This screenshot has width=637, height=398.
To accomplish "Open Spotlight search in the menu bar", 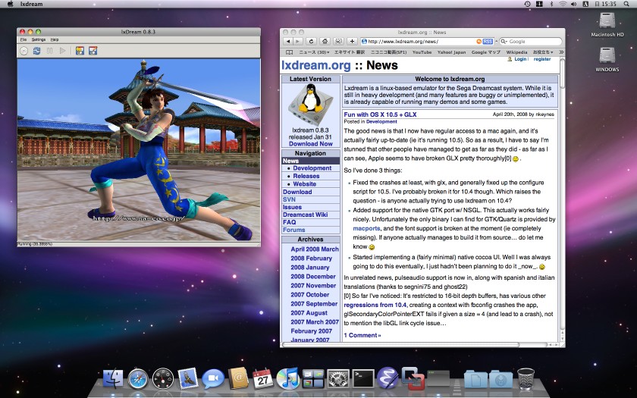I will coord(626,4).
